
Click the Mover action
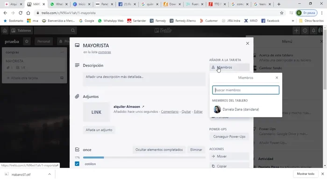[229, 156]
